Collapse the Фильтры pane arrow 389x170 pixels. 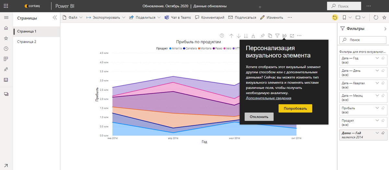click(385, 29)
